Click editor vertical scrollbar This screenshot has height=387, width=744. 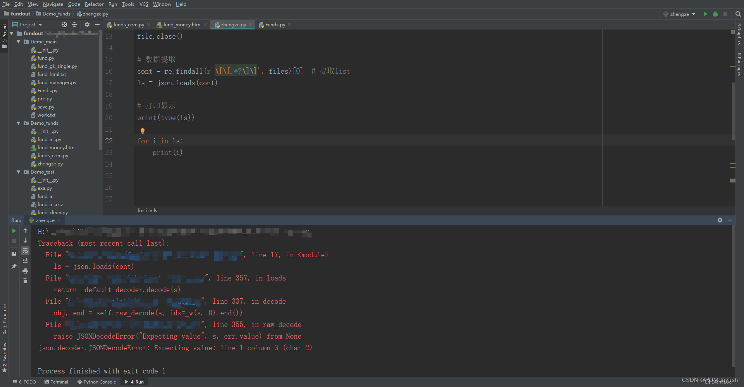coord(733,111)
